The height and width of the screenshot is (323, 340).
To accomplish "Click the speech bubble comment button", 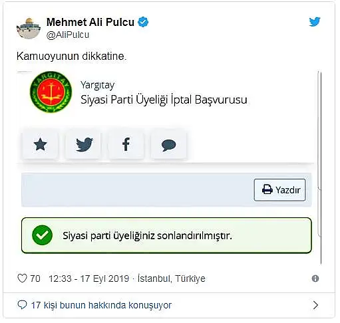I will (168, 144).
